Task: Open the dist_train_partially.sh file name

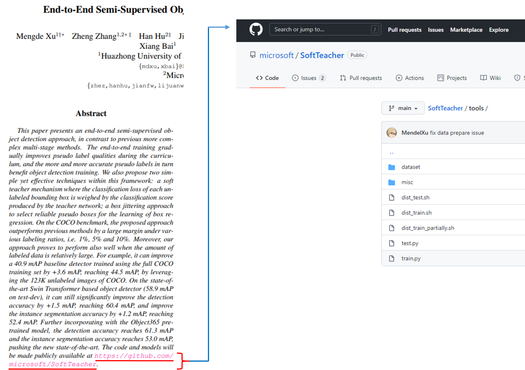Action: tap(428, 228)
